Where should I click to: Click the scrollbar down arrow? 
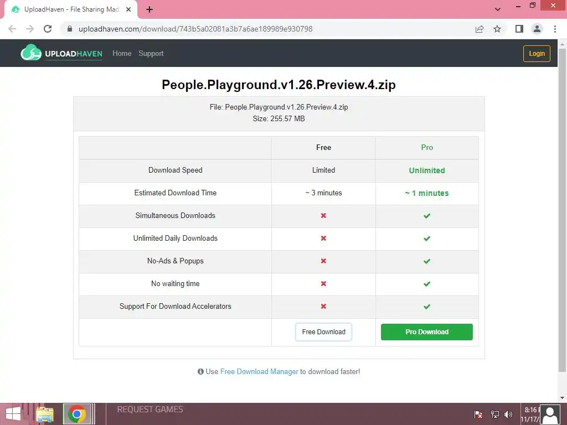[563, 398]
